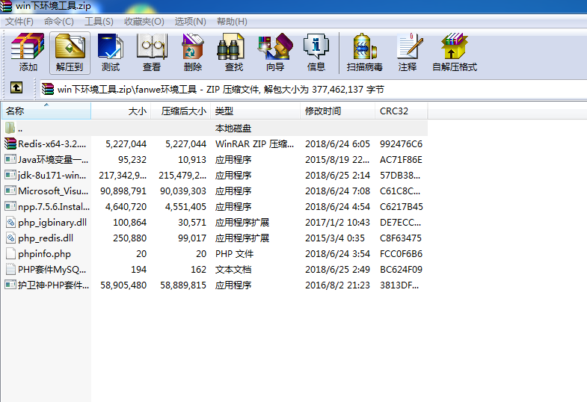Sort by 大小 column header
This screenshot has width=587, height=402.
point(121,111)
